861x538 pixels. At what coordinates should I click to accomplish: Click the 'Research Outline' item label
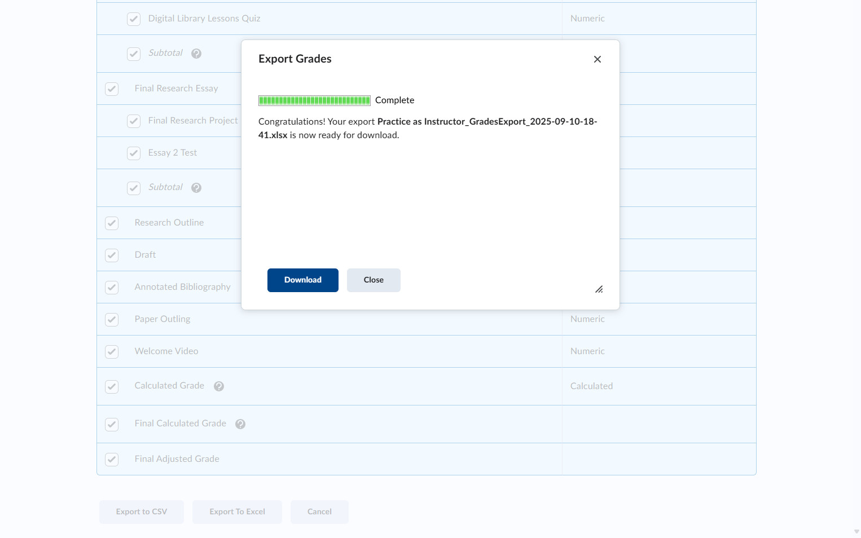[169, 223]
